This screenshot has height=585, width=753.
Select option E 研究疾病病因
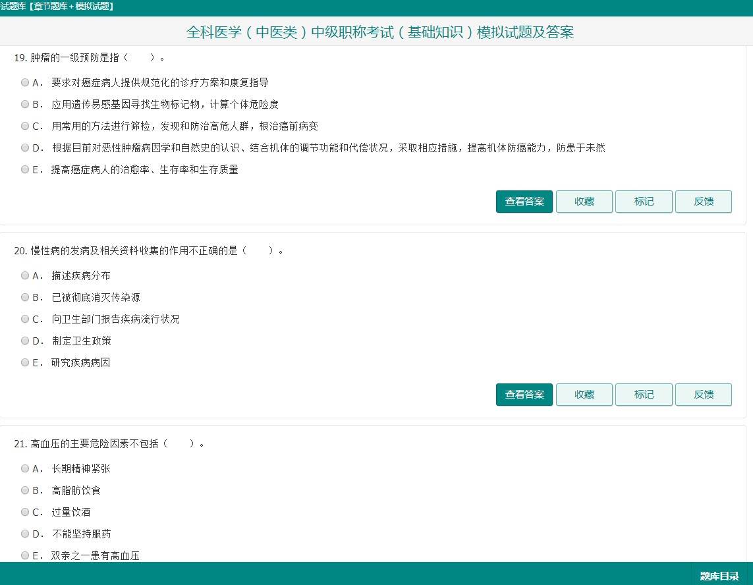click(x=25, y=362)
